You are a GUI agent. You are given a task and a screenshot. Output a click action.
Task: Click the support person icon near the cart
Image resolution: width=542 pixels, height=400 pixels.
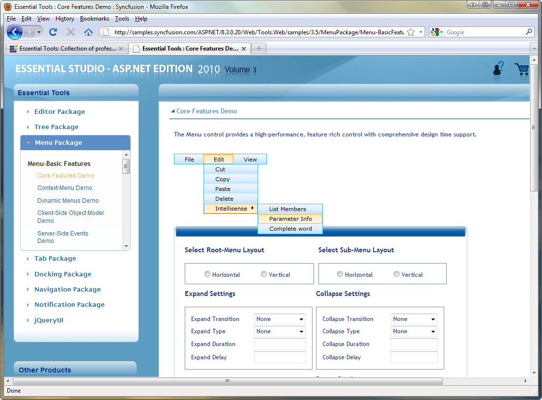[x=497, y=70]
